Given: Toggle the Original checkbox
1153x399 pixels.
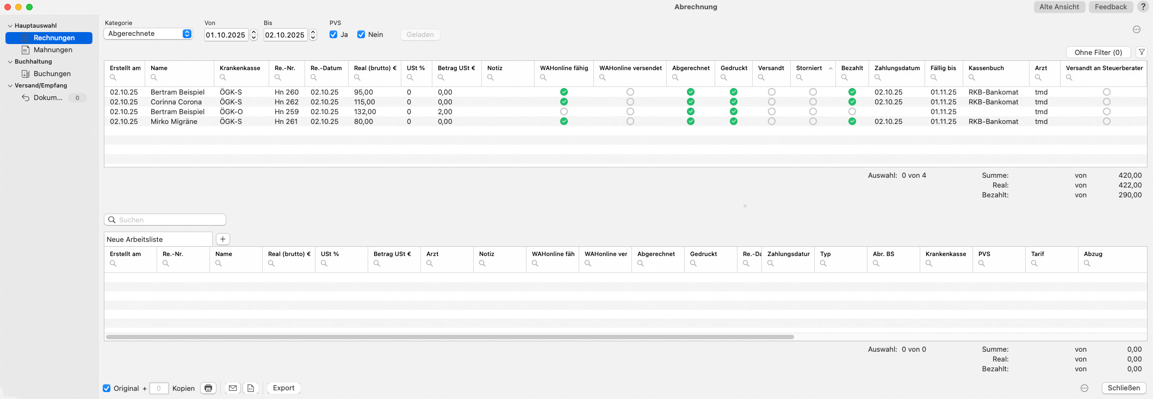Looking at the screenshot, I should click(107, 388).
